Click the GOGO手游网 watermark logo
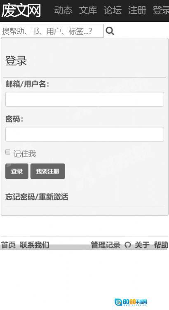The image size is (169, 310). 131,302
